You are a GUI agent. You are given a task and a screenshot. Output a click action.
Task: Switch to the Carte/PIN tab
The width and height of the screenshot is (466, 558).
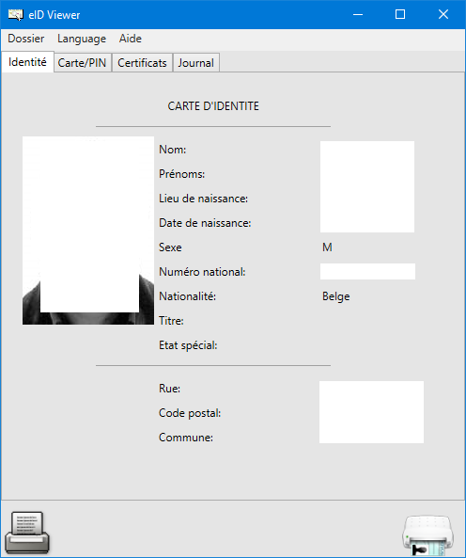coord(82,63)
